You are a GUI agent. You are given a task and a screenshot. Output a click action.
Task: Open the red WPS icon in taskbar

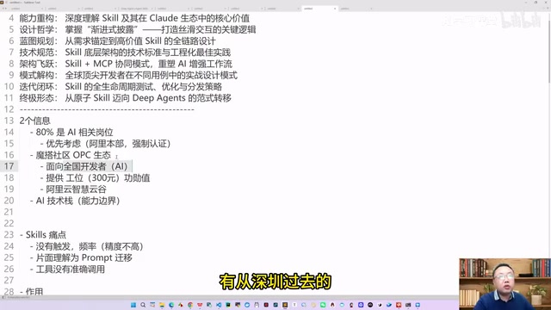click(200, 305)
